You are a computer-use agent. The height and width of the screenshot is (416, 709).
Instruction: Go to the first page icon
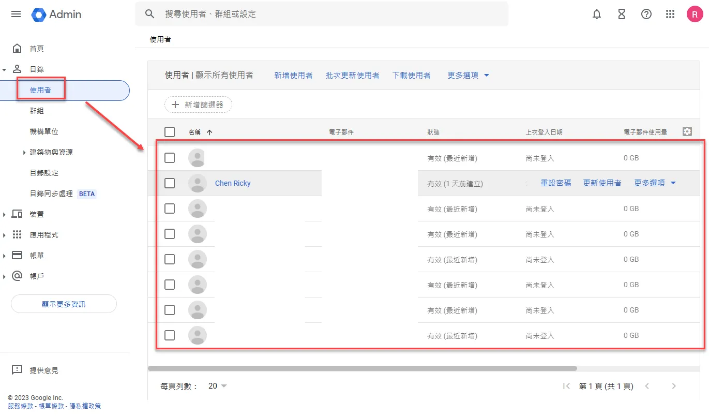tap(567, 386)
